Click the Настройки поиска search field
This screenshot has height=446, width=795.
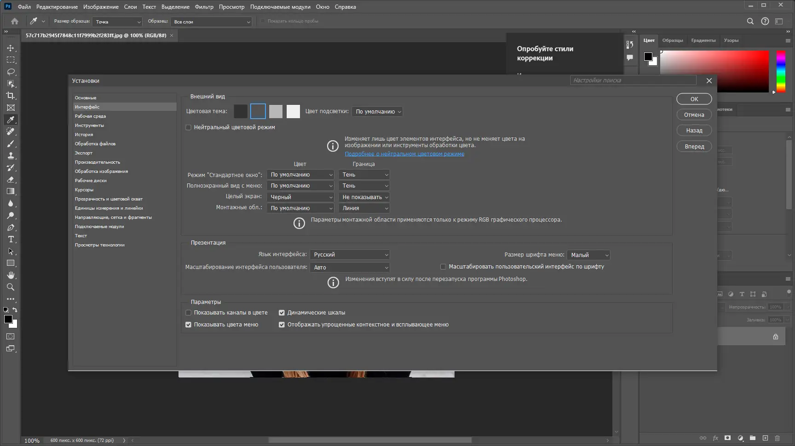tap(633, 80)
